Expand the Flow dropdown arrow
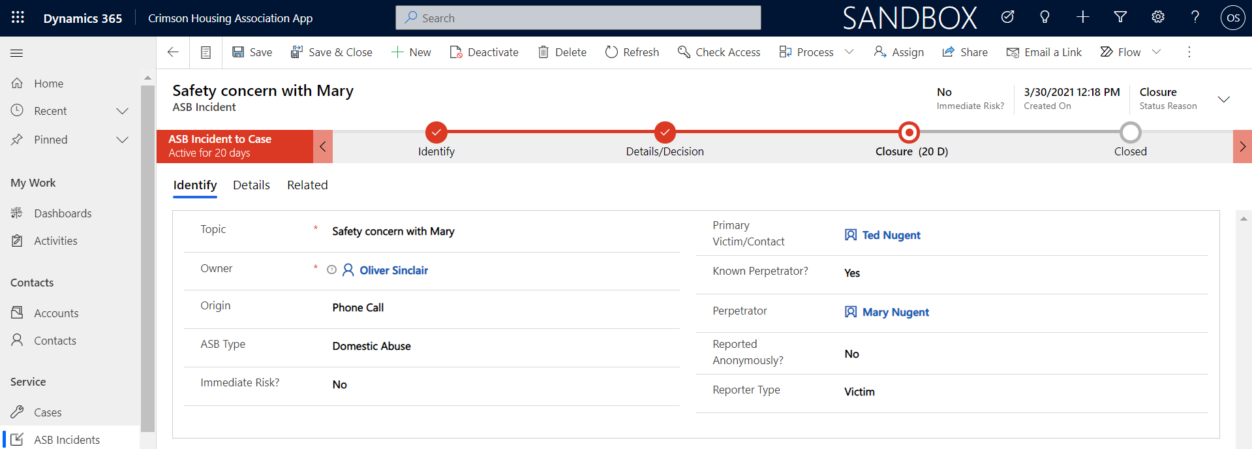 coord(1156,52)
